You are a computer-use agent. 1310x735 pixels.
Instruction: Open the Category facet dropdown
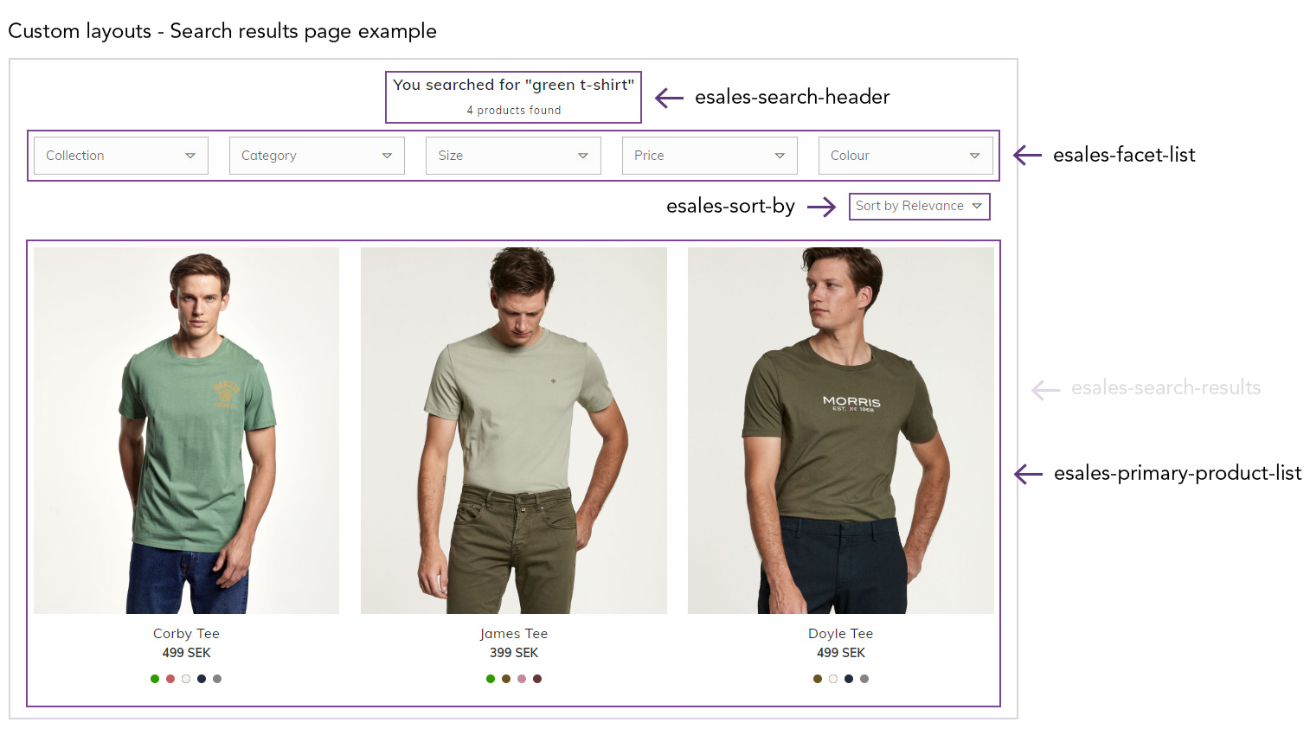[x=317, y=156]
